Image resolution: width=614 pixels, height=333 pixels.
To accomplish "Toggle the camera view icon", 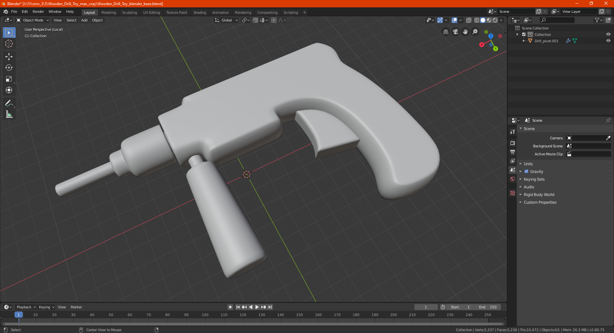I will coord(455,32).
